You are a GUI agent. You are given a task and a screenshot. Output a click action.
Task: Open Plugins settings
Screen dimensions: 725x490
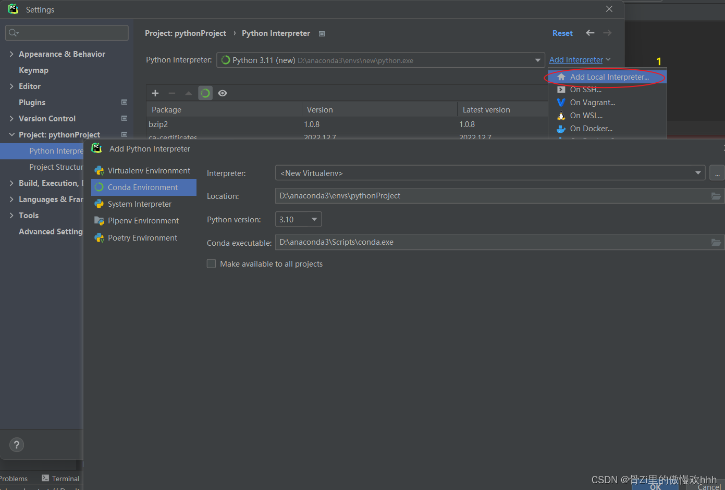(32, 103)
